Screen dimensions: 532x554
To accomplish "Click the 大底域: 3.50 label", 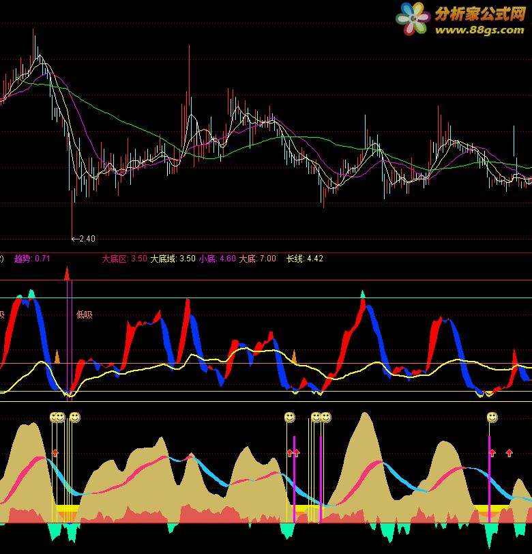I will [173, 259].
